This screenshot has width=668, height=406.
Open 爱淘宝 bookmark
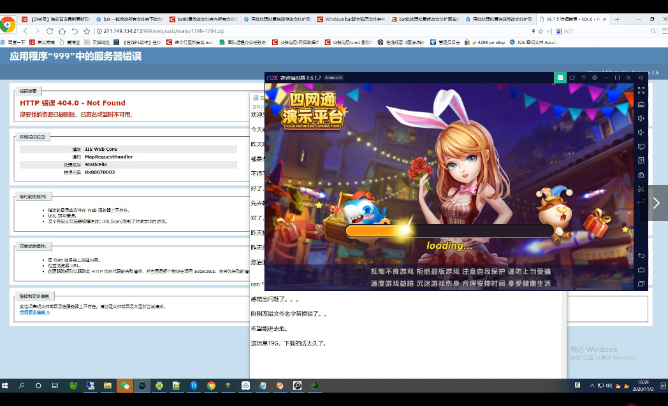click(70, 42)
